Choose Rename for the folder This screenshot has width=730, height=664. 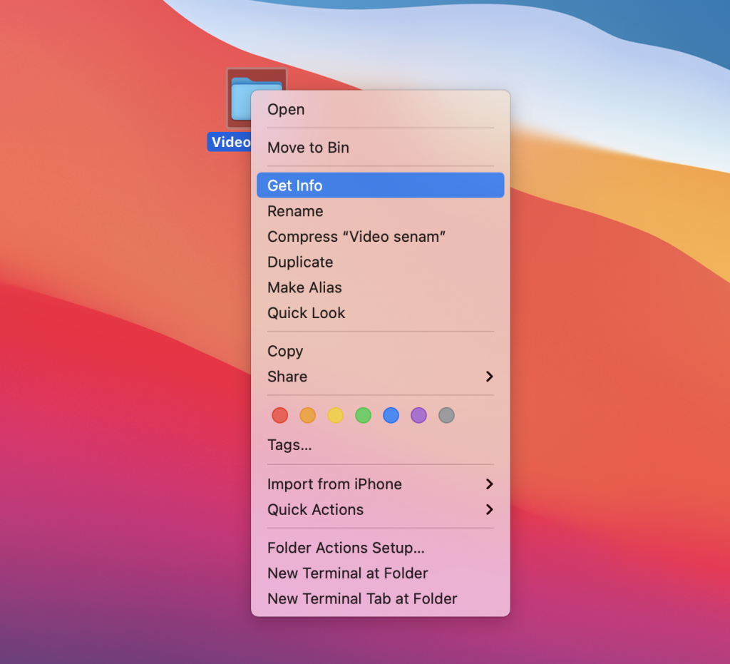(x=381, y=211)
